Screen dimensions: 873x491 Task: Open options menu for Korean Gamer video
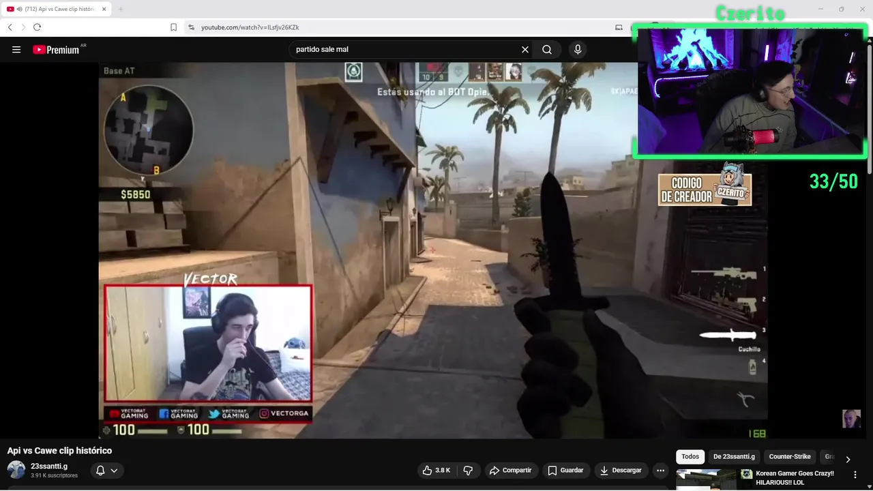855,475
